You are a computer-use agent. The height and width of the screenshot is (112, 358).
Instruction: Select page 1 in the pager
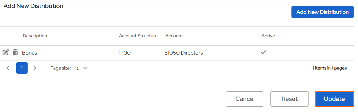tap(22, 68)
